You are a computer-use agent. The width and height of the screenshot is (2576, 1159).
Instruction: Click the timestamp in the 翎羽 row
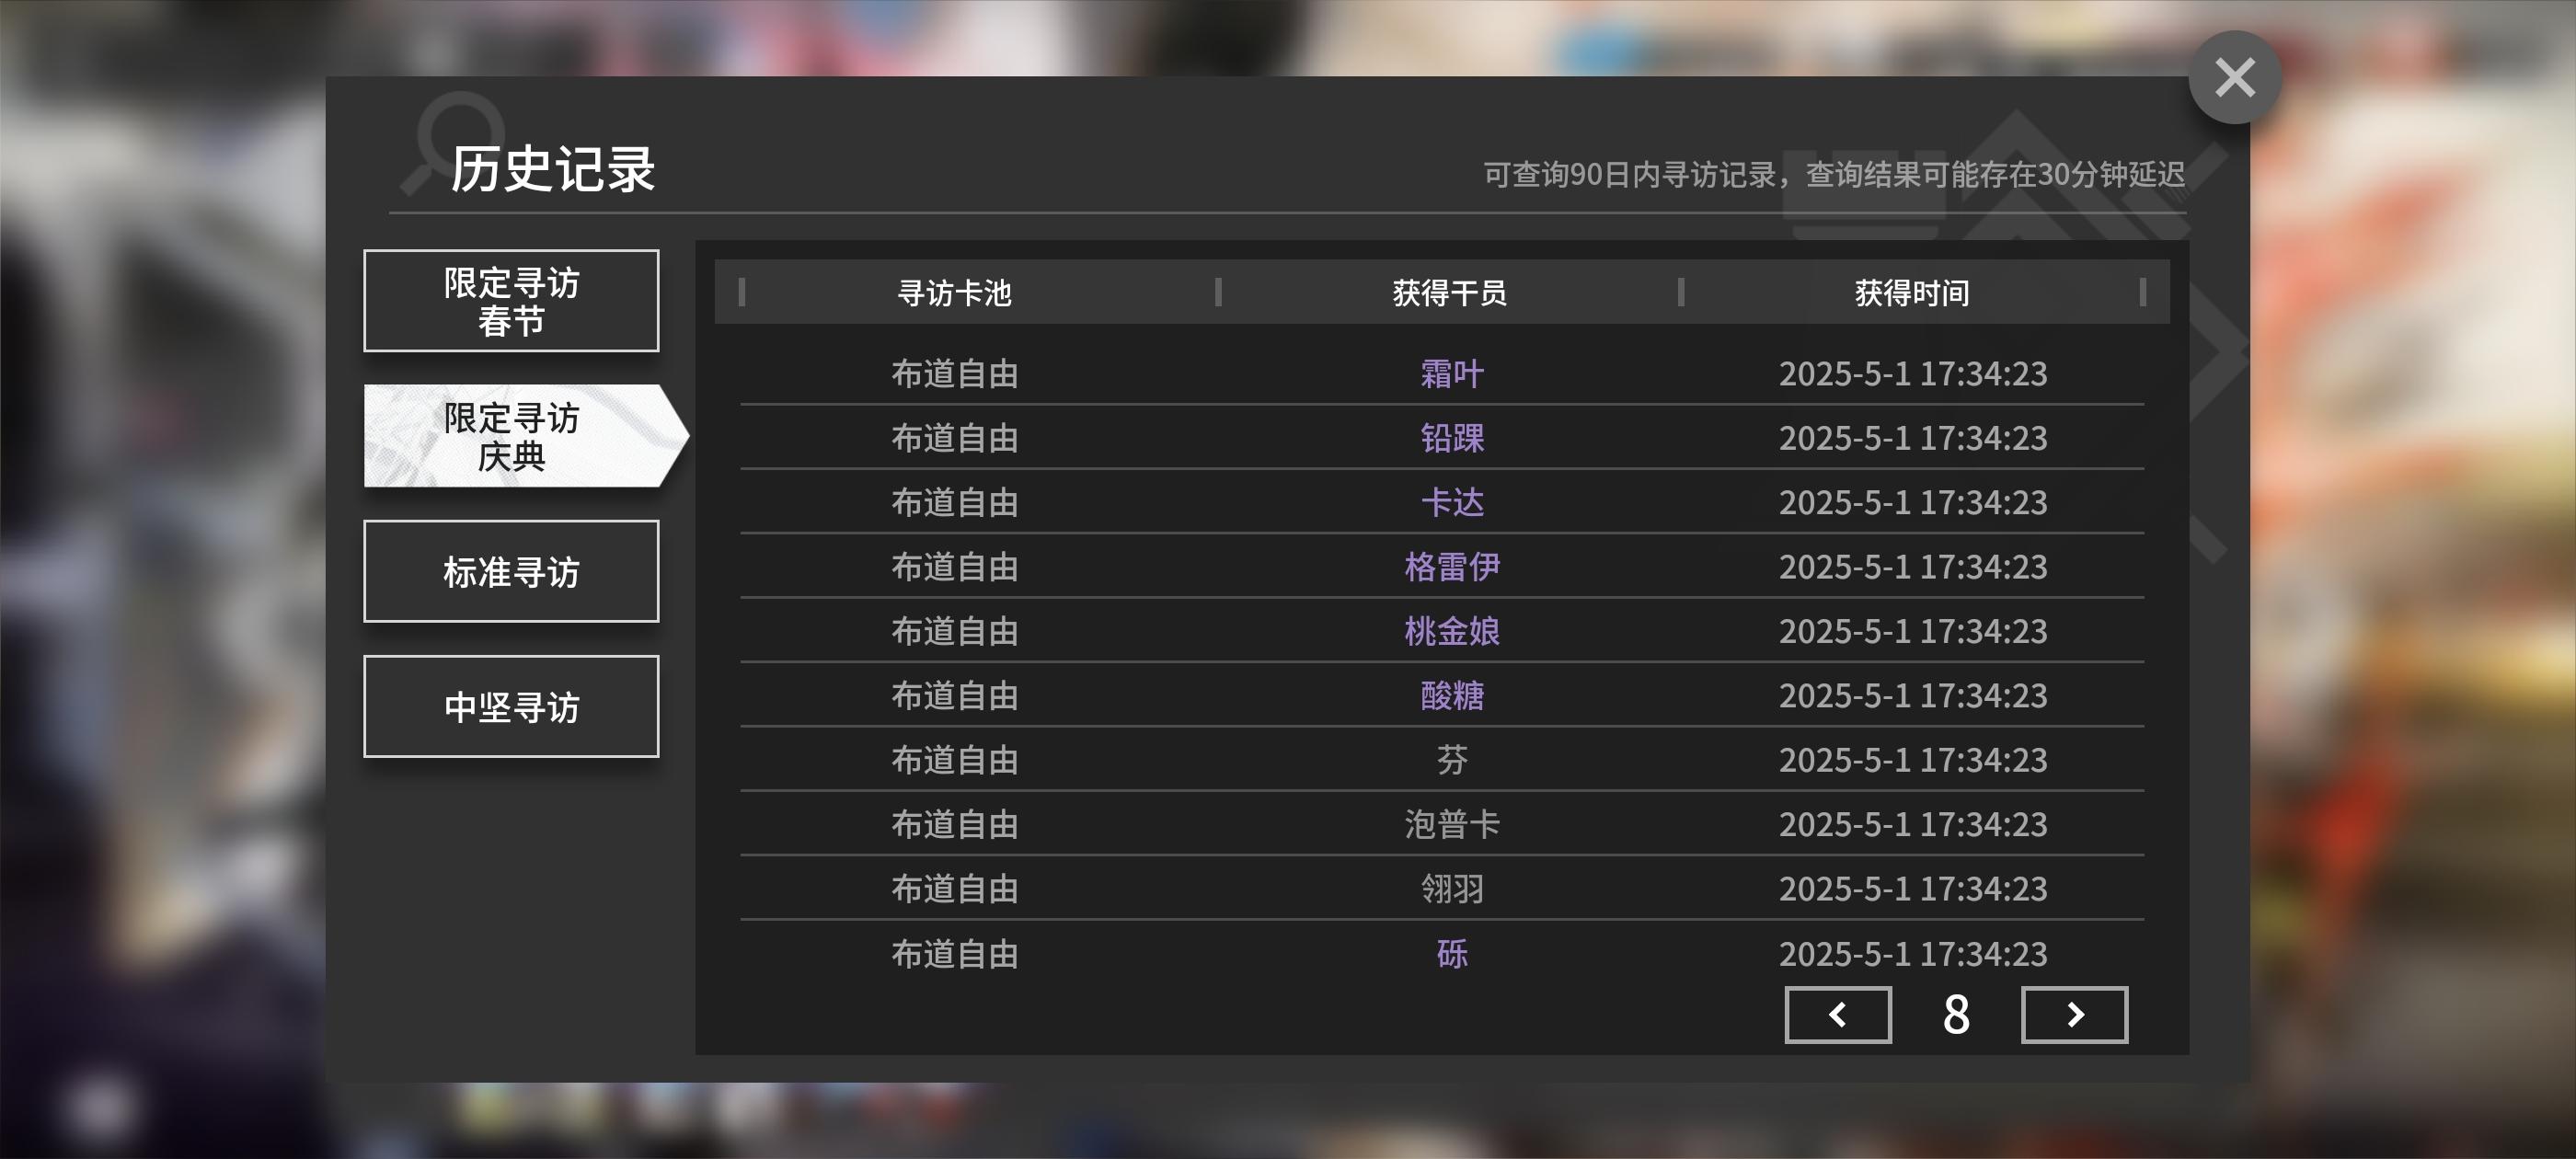coord(1912,888)
